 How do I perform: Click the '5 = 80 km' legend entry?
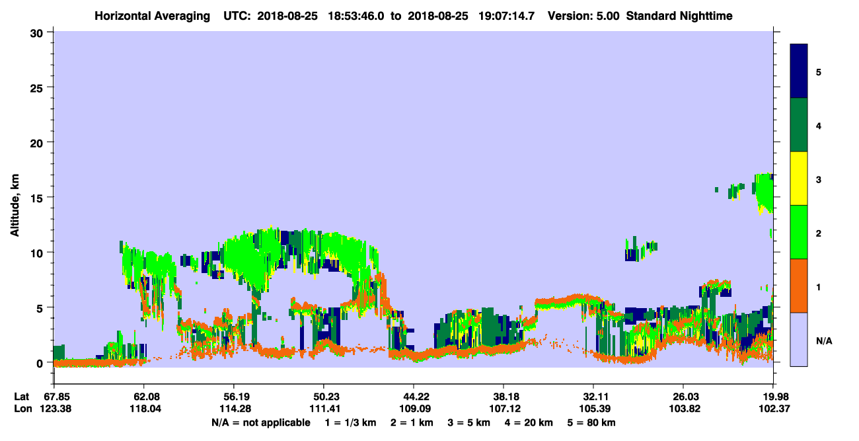593,422
